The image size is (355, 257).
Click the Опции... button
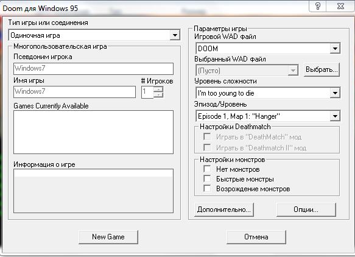point(306,209)
